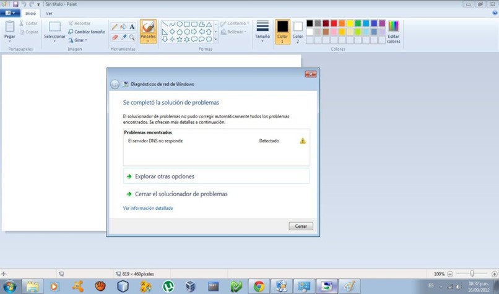The image size is (499, 294).
Task: Click the 'El servidor DNS no responde' row
Action: pyautogui.click(x=217, y=141)
